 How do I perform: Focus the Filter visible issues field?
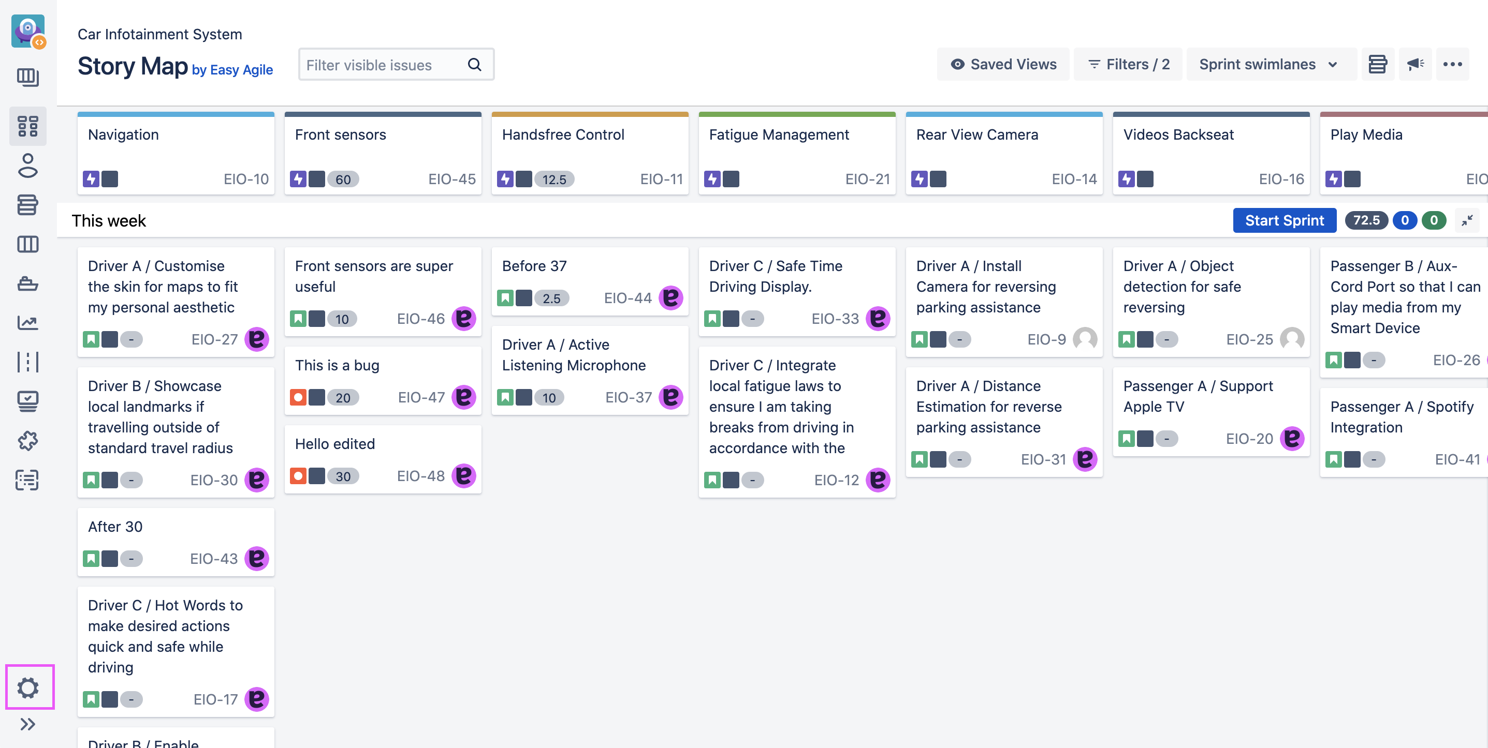point(384,65)
